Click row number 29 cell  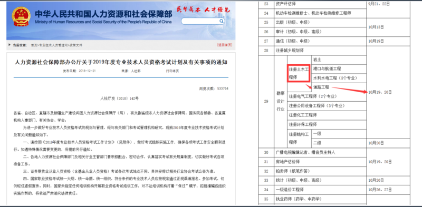[266, 101]
